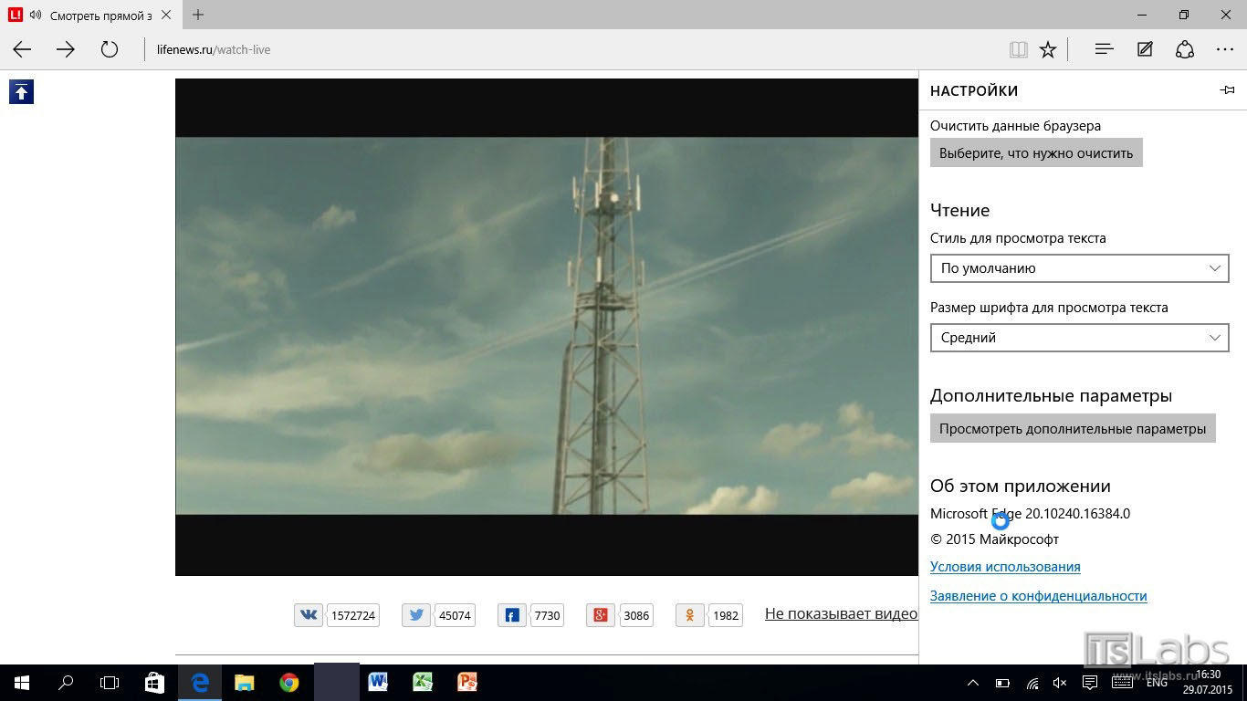The height and width of the screenshot is (701, 1247).
Task: Refresh the current page
Action: coord(110,49)
